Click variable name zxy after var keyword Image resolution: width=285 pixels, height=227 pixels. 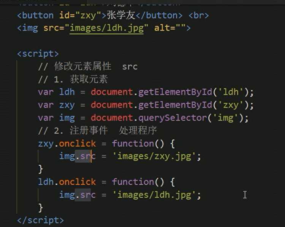point(67,105)
